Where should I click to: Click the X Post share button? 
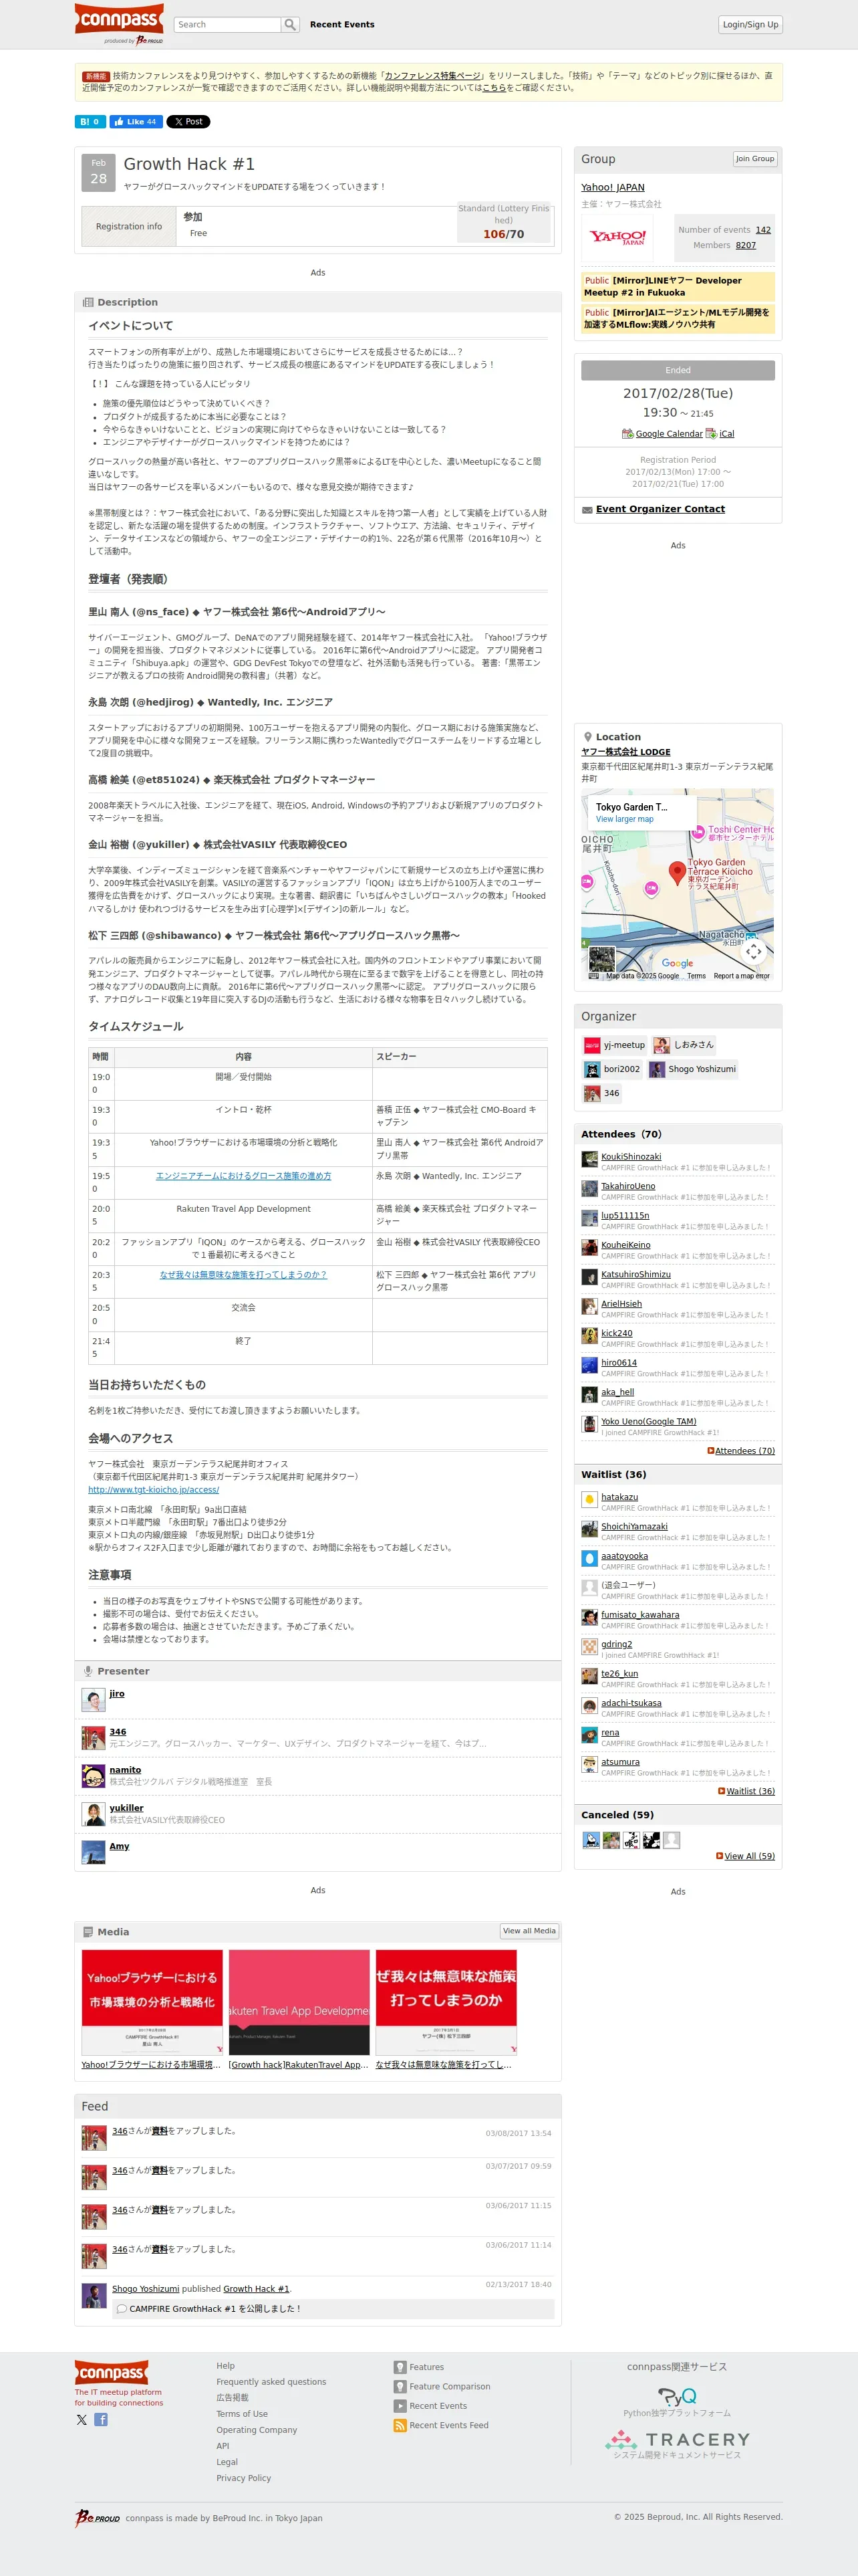pyautogui.click(x=188, y=122)
